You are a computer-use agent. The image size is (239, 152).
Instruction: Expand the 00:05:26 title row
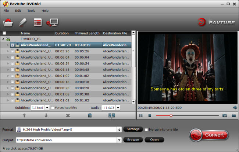click(8, 51)
